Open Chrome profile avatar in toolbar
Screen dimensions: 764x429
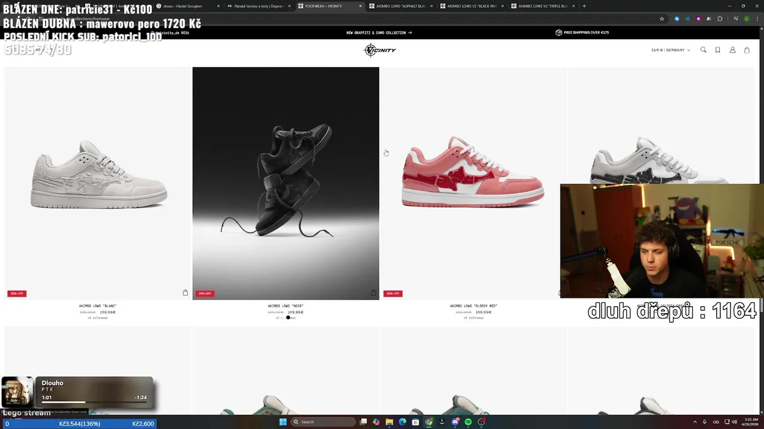(x=746, y=18)
